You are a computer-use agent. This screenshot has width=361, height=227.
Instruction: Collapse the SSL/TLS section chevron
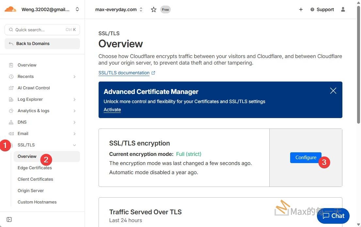coord(74,145)
